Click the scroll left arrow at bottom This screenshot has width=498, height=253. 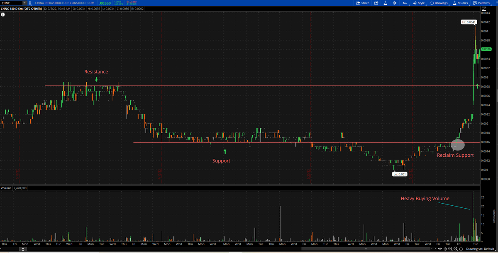(432, 249)
